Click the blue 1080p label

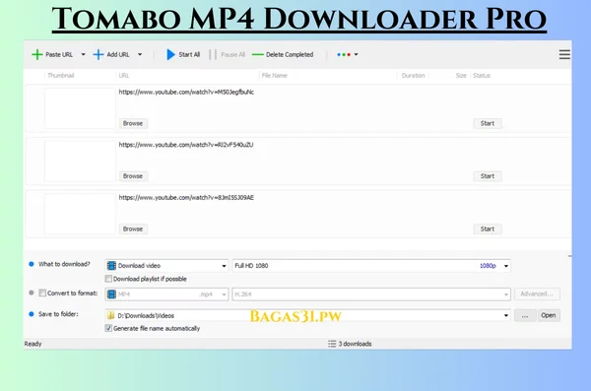488,266
